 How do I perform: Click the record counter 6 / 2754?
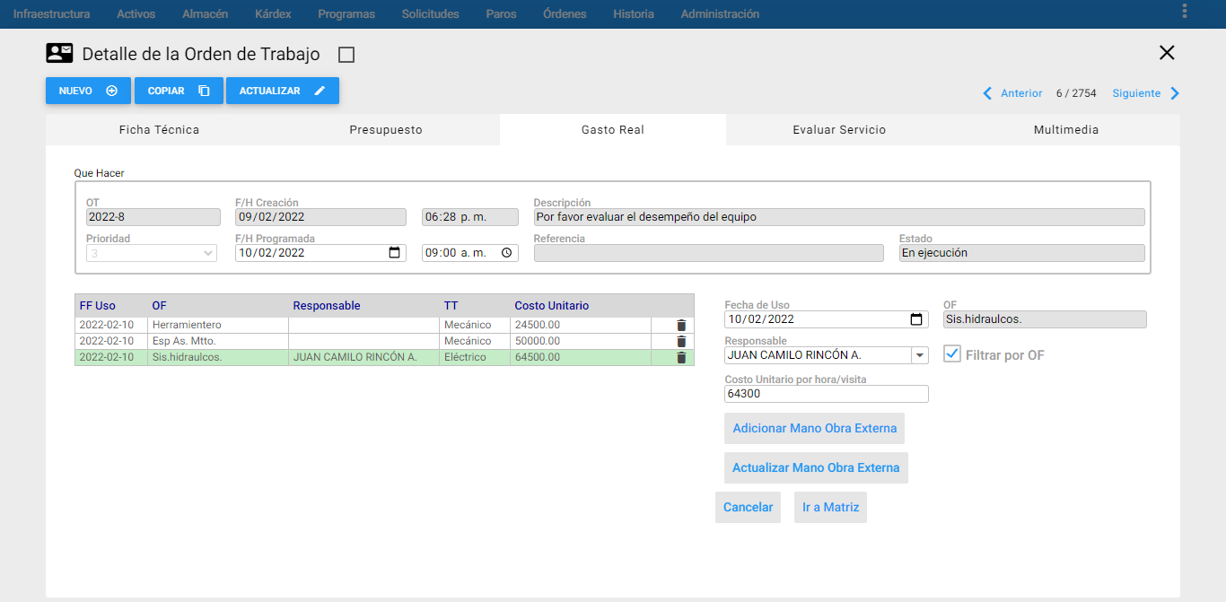(x=1076, y=93)
